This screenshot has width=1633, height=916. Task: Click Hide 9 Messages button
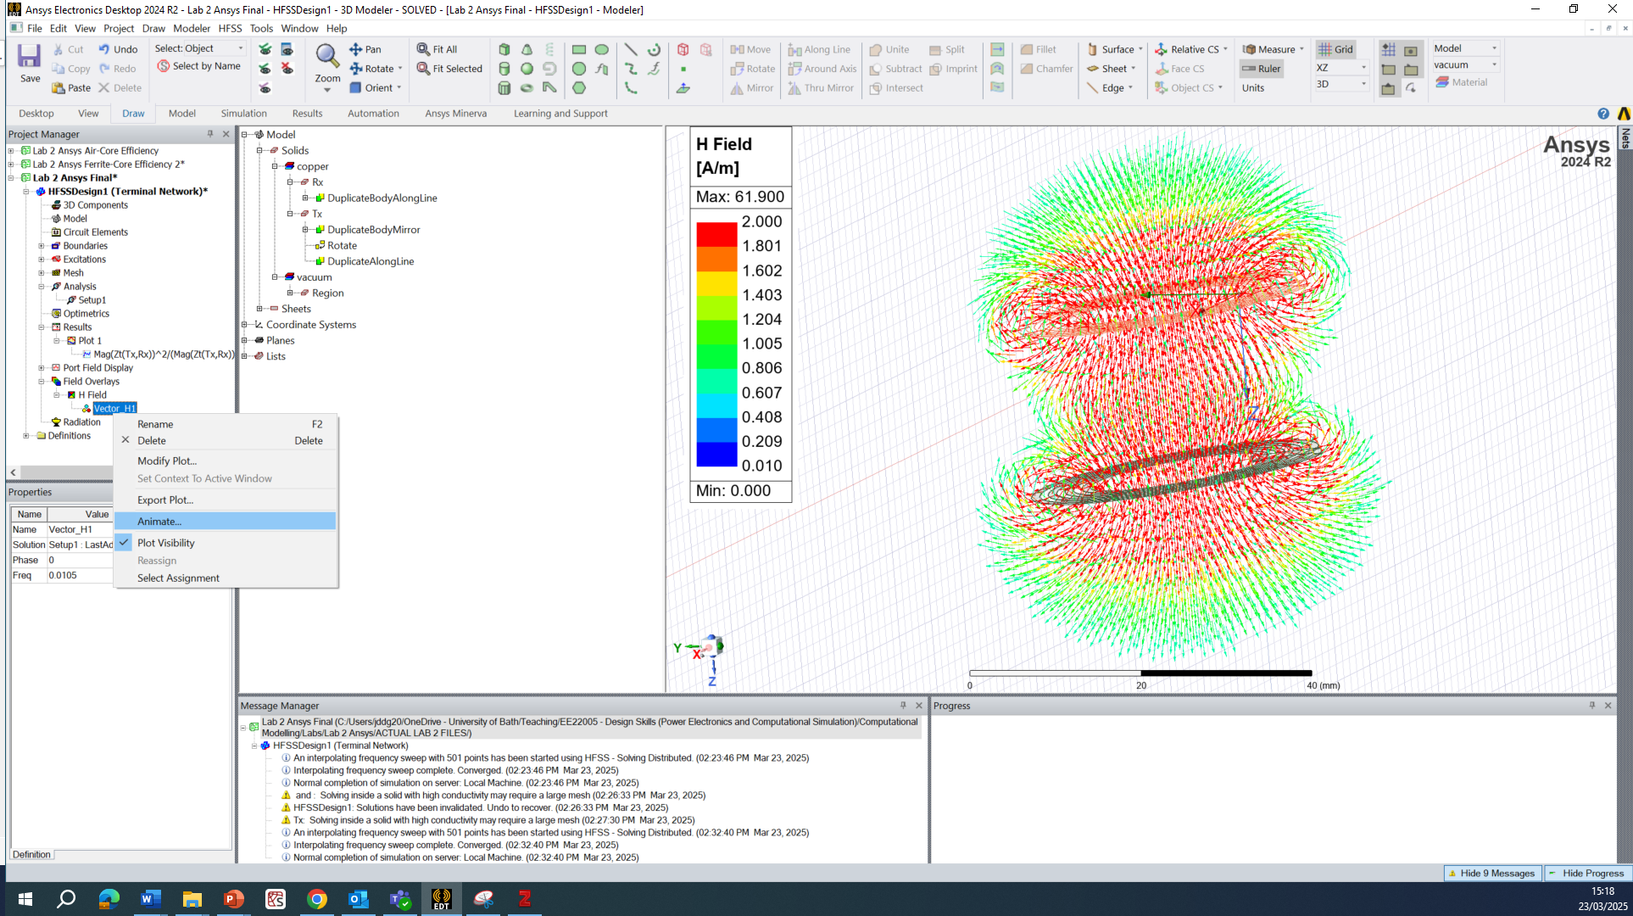click(1491, 873)
